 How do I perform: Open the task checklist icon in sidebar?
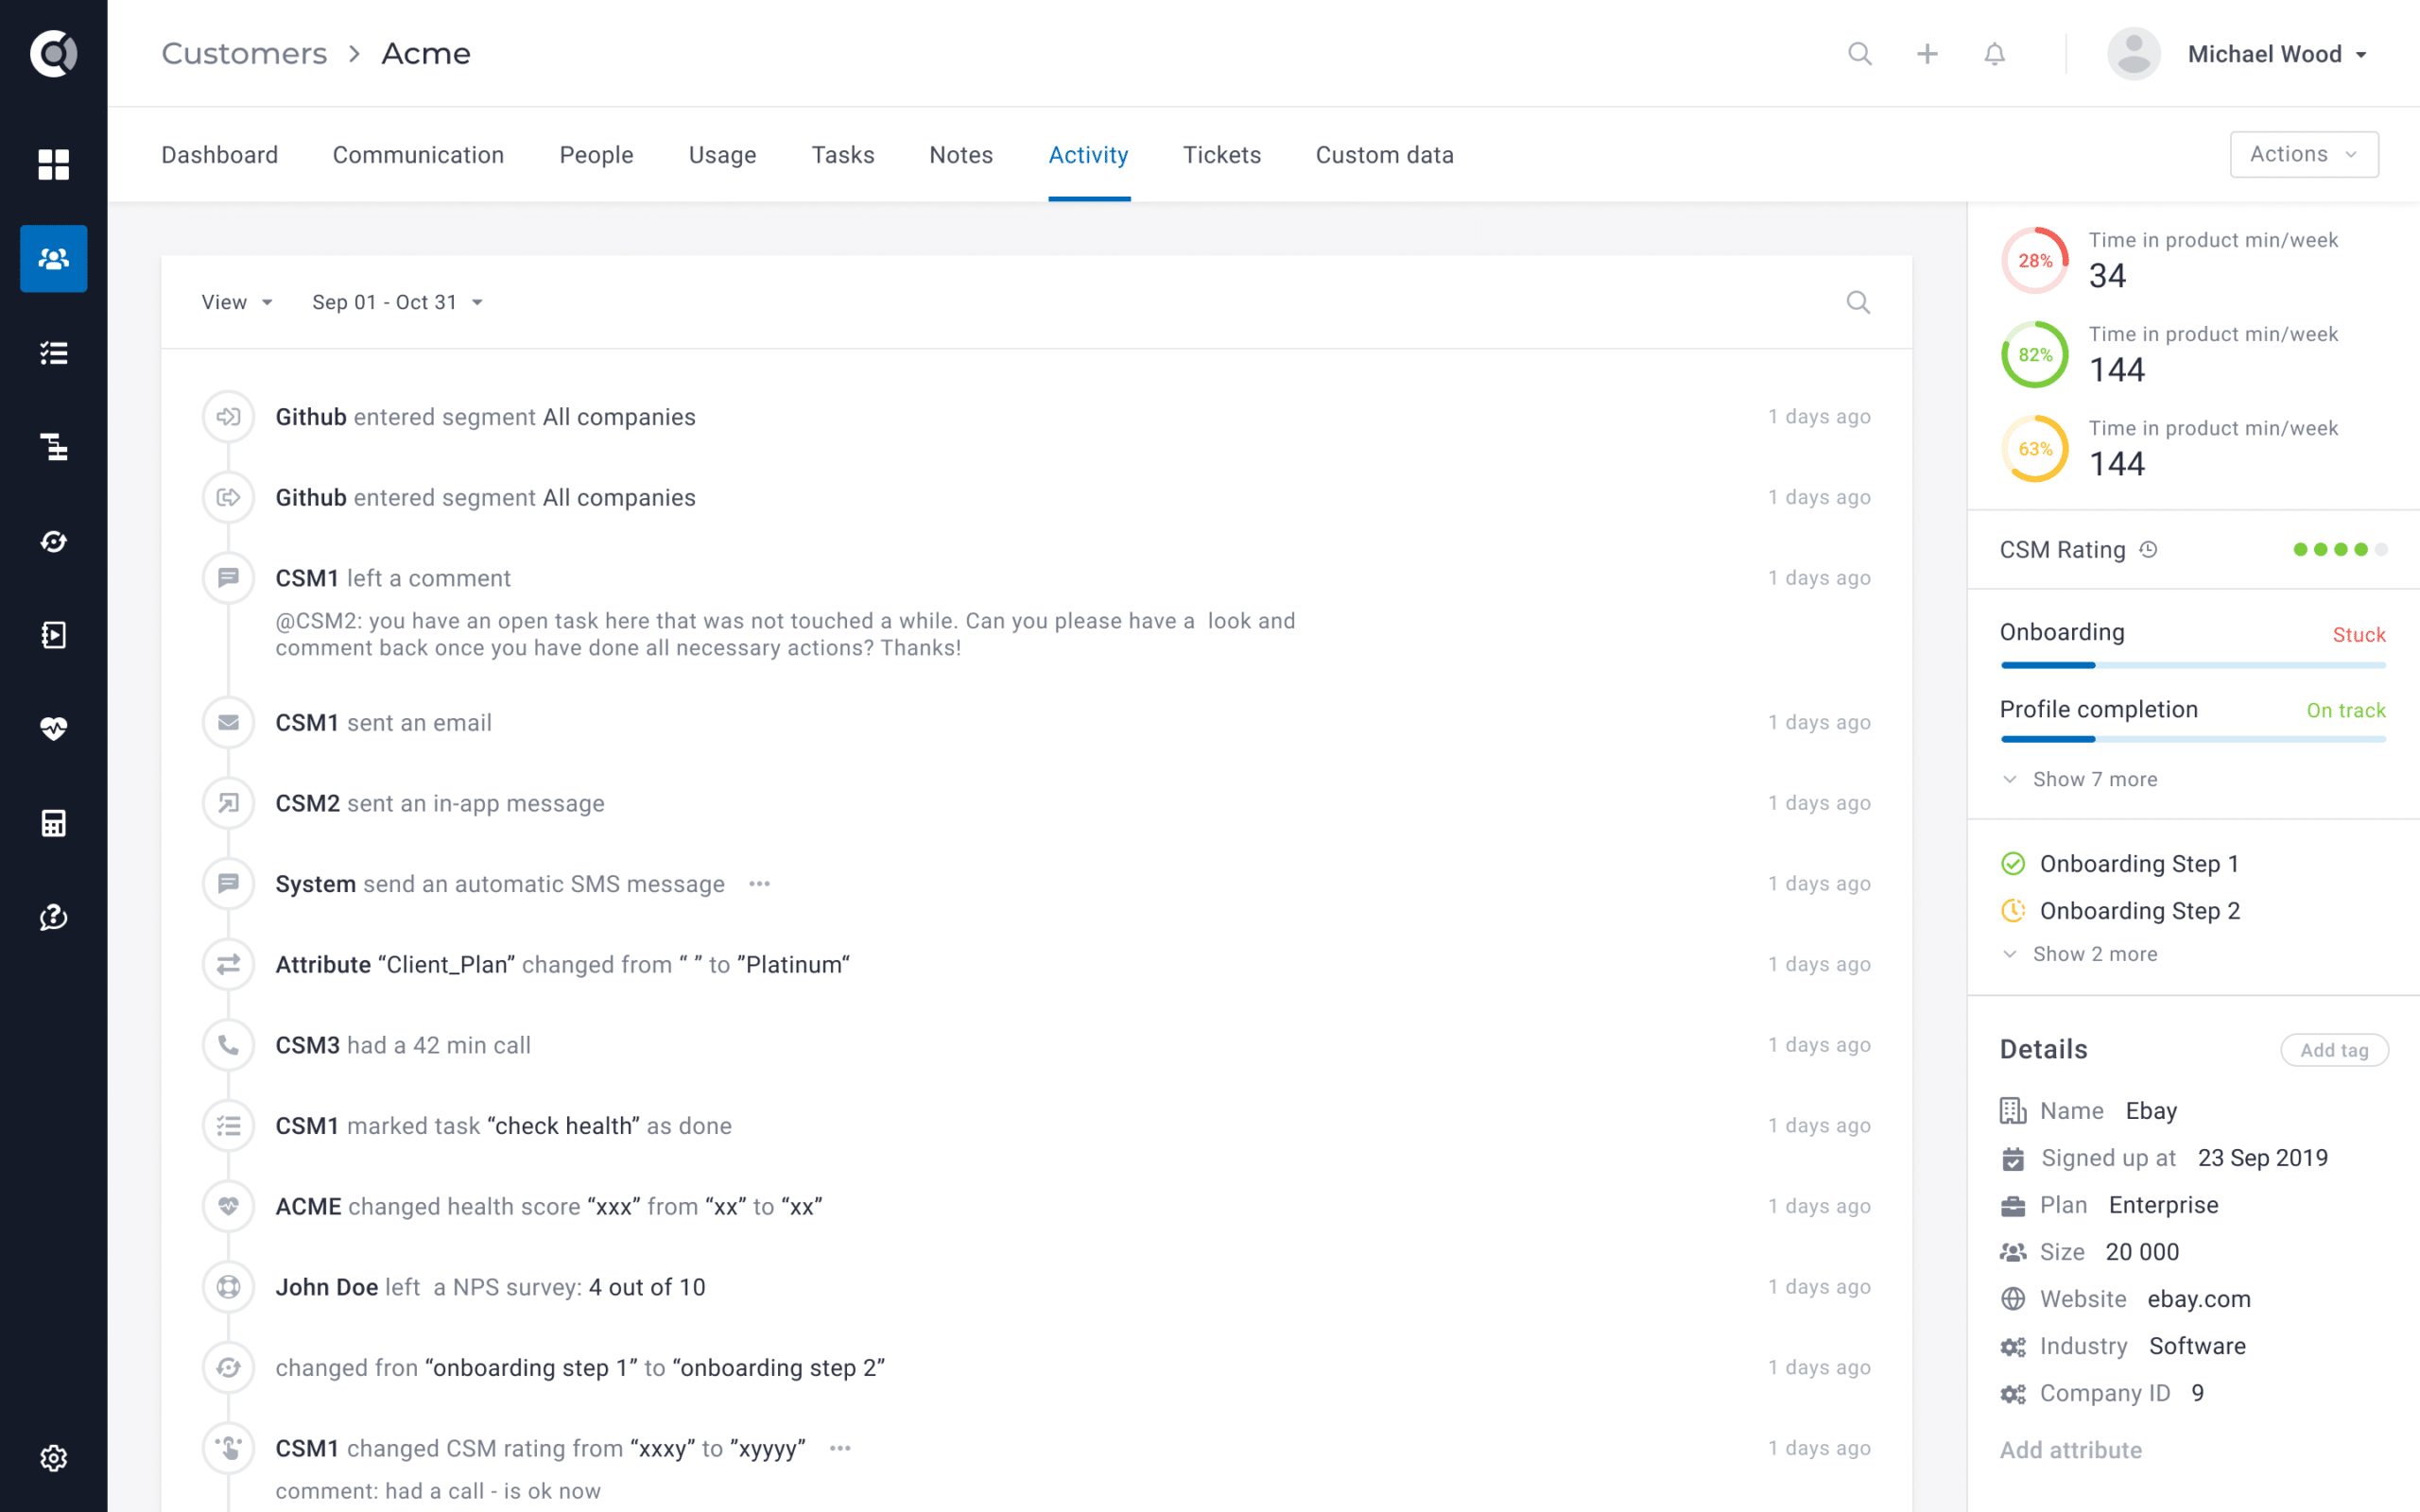click(x=53, y=353)
